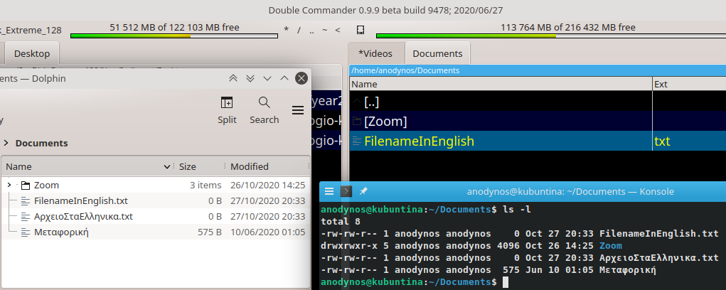
Task: Toggle keep-below double-down arrows on Dolphin titlebar
Action: pos(250,78)
